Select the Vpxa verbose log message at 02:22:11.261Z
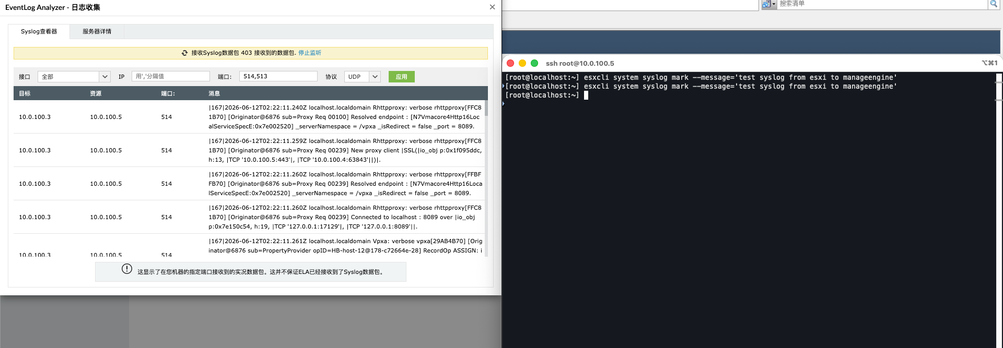Image resolution: width=1003 pixels, height=348 pixels. point(345,246)
